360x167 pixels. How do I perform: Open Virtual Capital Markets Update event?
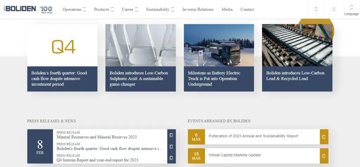(x=234, y=155)
